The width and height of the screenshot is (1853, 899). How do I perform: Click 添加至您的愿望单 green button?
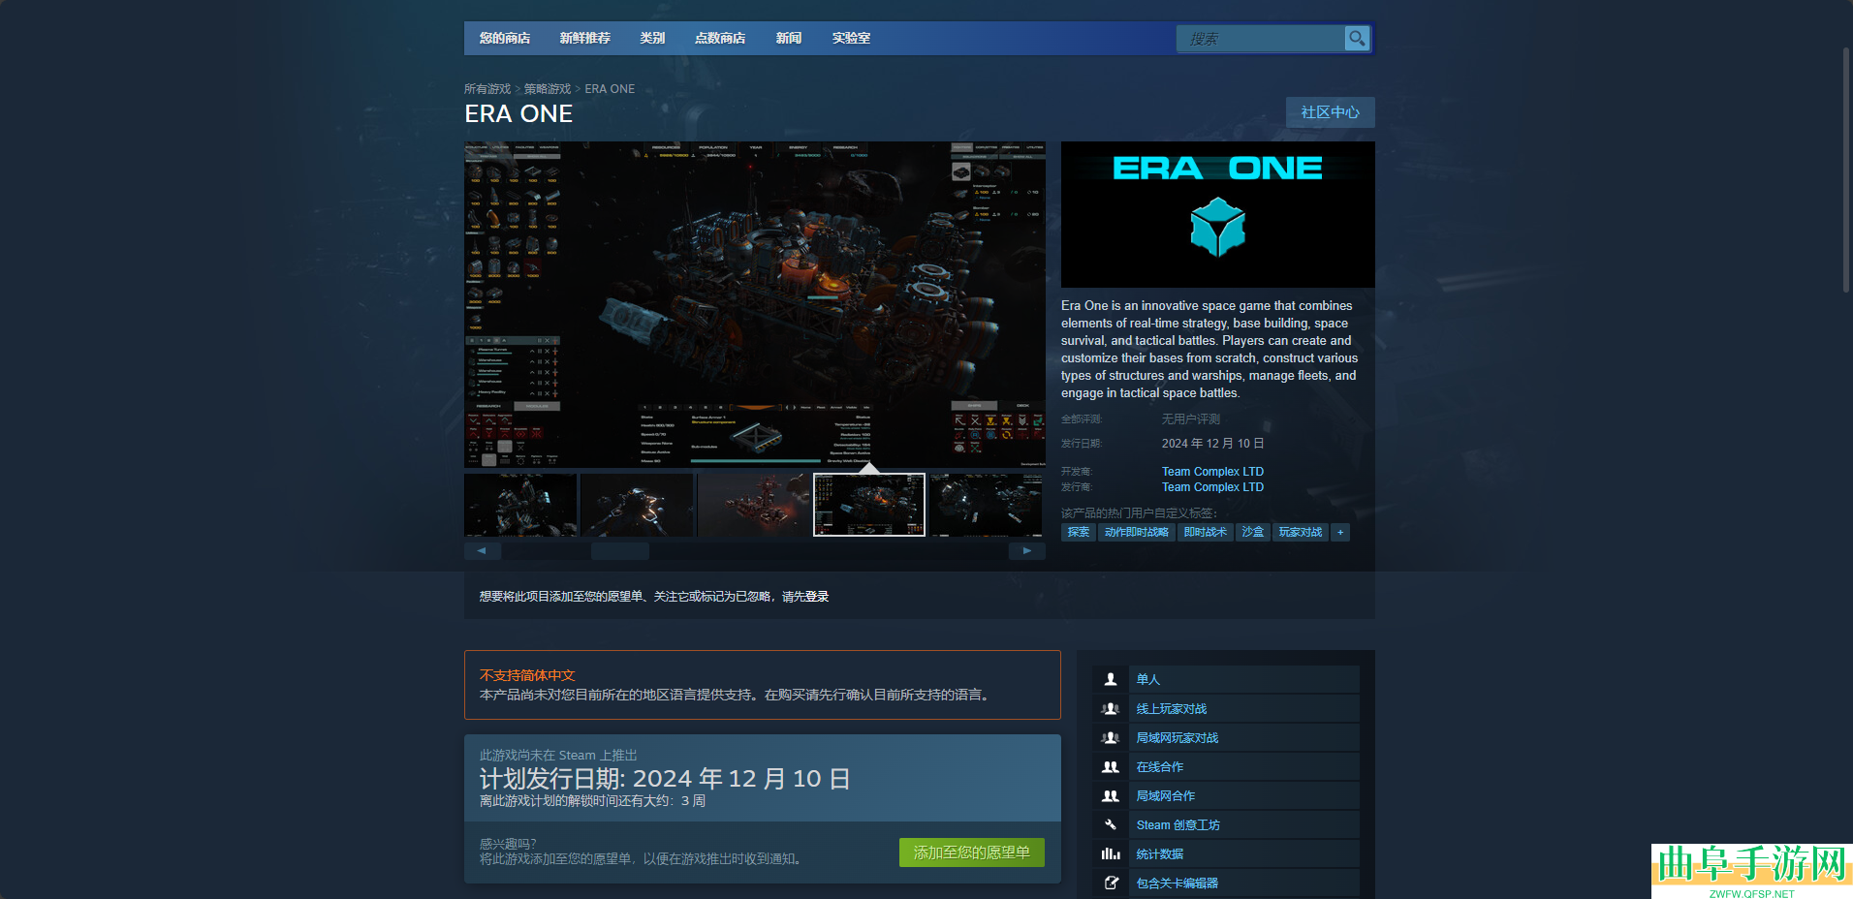[x=971, y=852]
